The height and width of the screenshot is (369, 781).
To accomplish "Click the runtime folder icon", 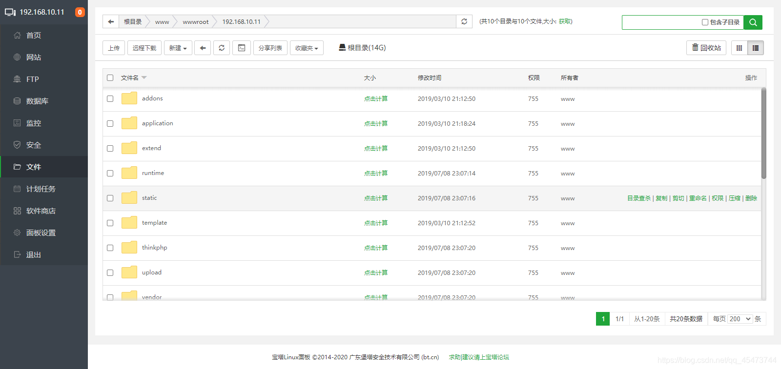I will click(129, 173).
